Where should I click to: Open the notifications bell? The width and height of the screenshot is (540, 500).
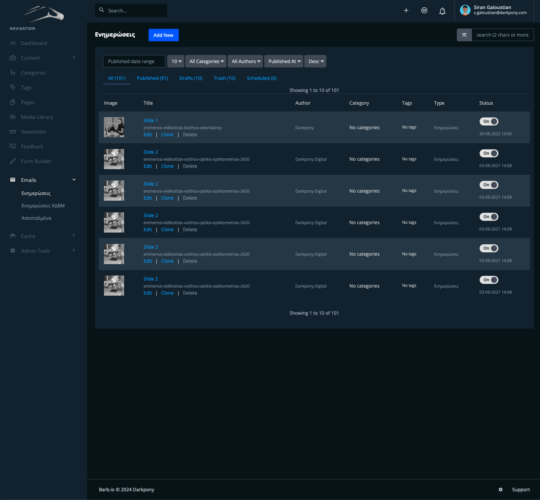[x=442, y=11]
